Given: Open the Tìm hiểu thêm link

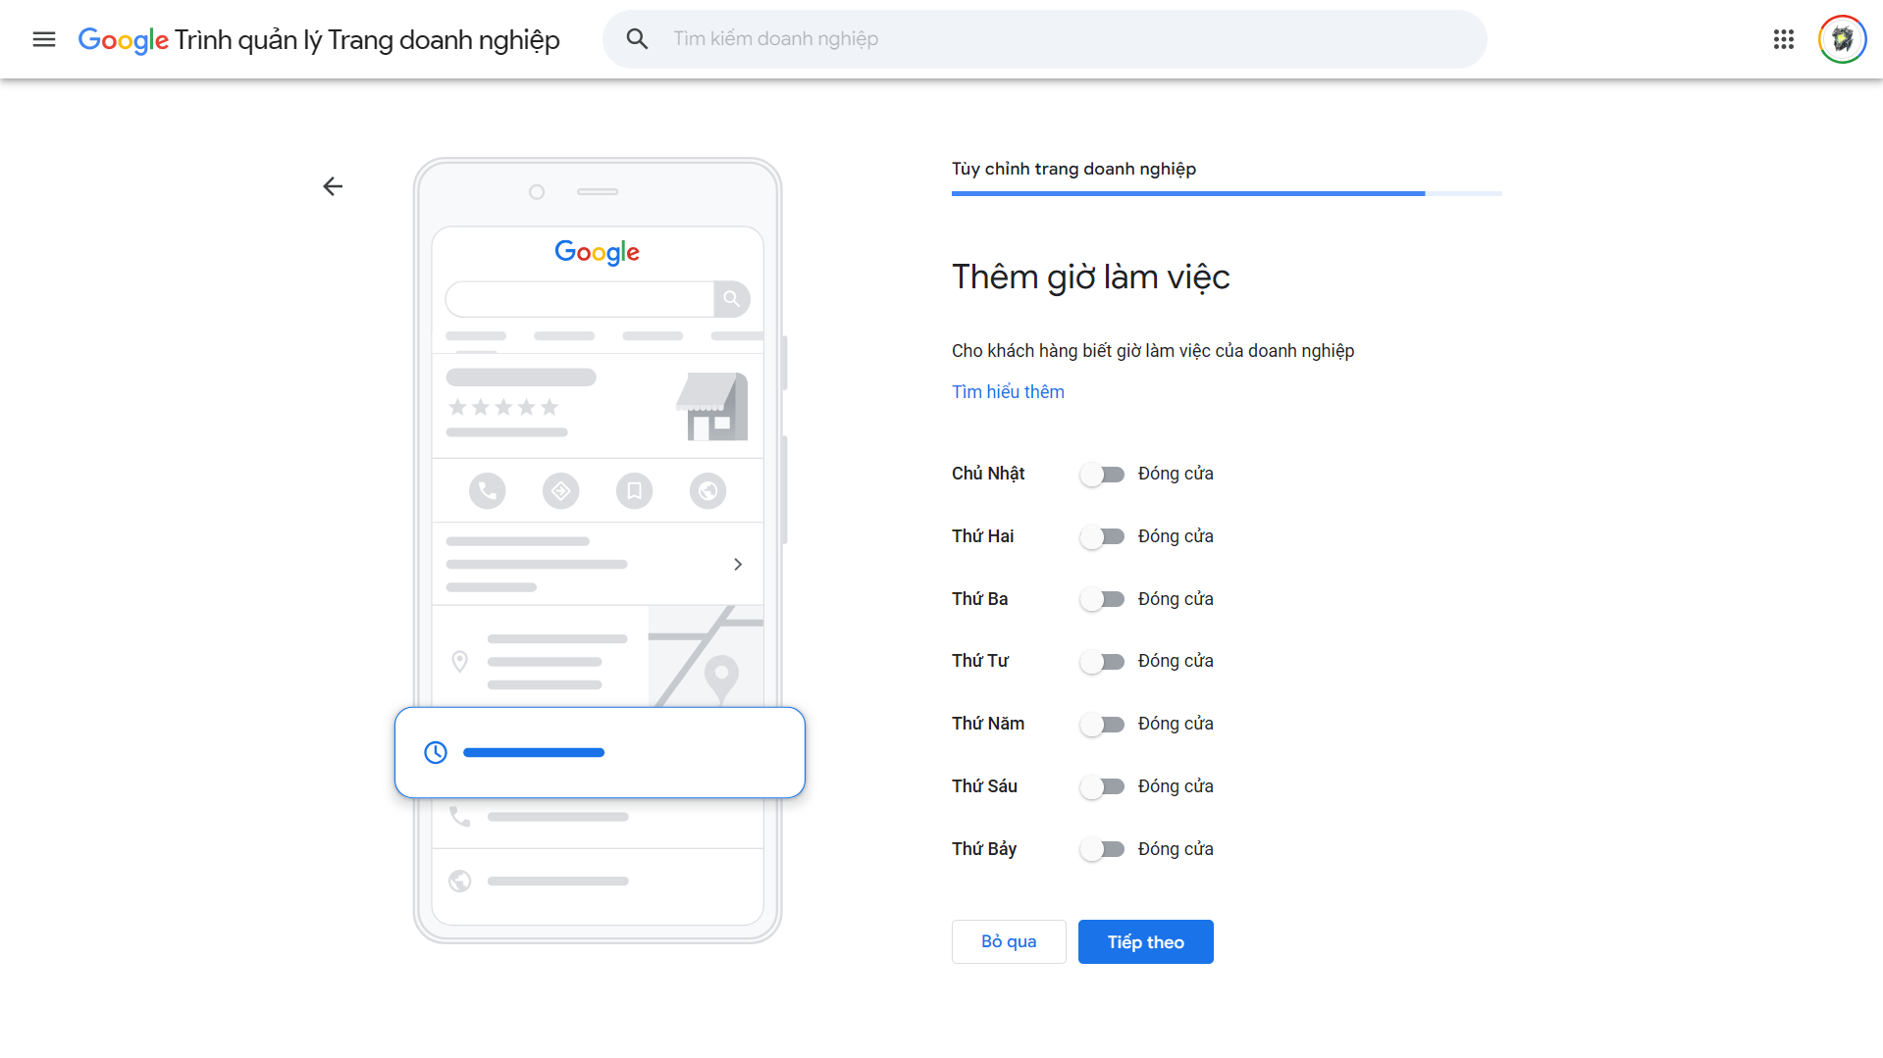Looking at the screenshot, I should (1008, 392).
